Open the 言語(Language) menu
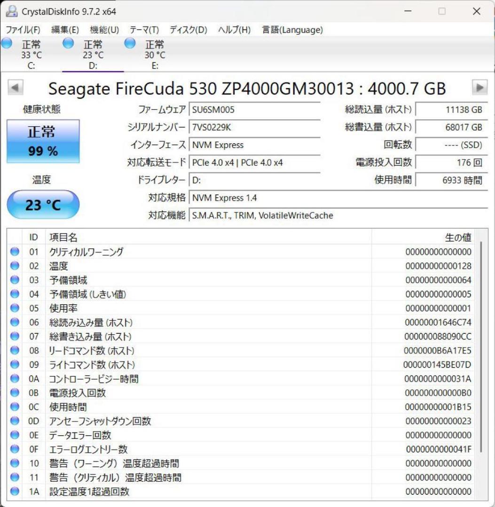Screen dimensions: 495x507 292,30
